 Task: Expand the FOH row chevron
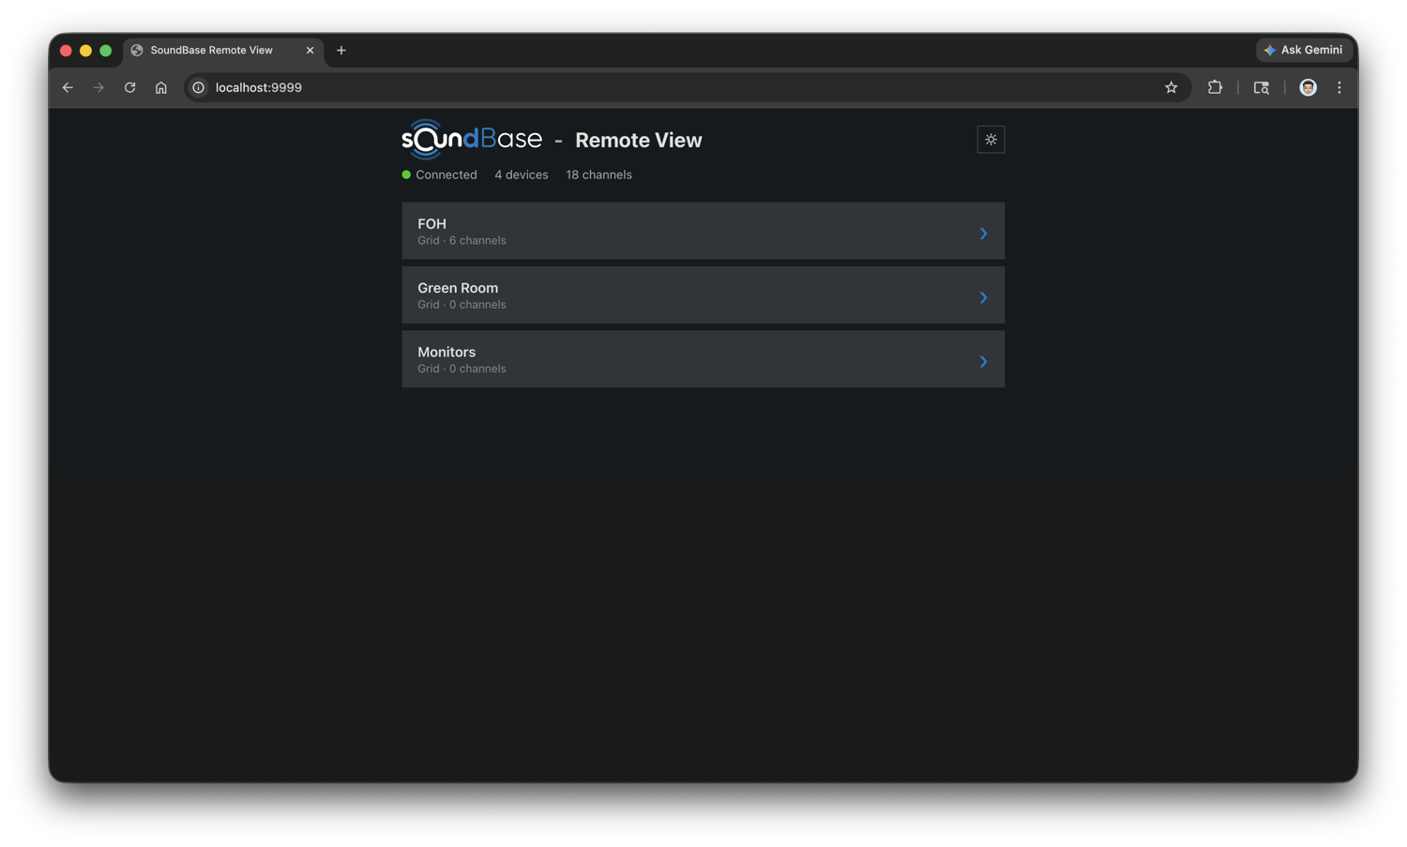[983, 233]
